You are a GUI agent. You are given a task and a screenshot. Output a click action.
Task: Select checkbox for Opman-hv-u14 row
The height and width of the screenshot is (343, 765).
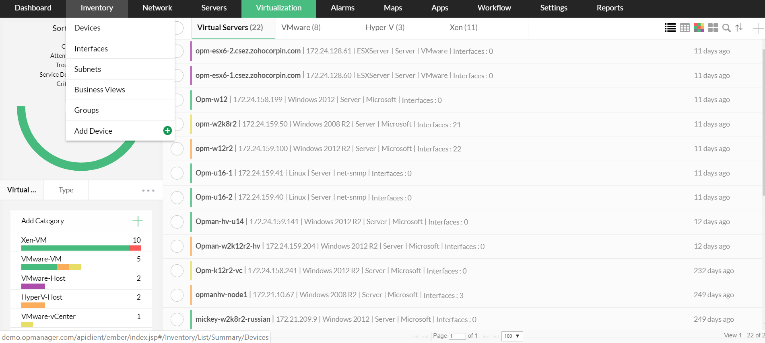(177, 222)
